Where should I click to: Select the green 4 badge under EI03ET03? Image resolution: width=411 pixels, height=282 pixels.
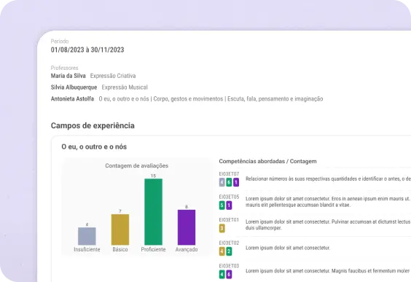click(x=222, y=275)
